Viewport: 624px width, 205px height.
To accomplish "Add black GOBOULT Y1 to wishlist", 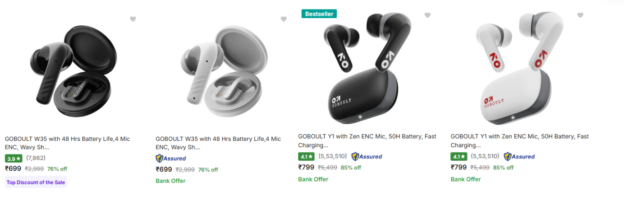I will pos(427,15).
